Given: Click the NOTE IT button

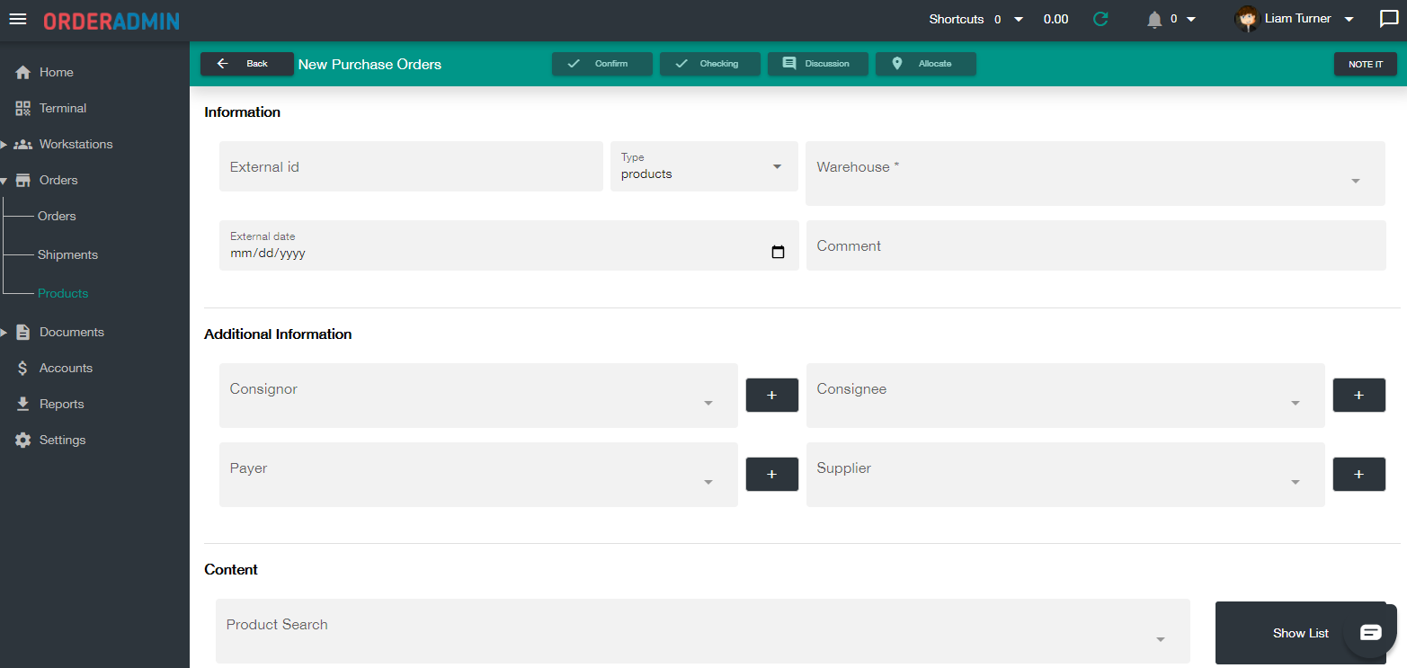Looking at the screenshot, I should click(x=1366, y=64).
